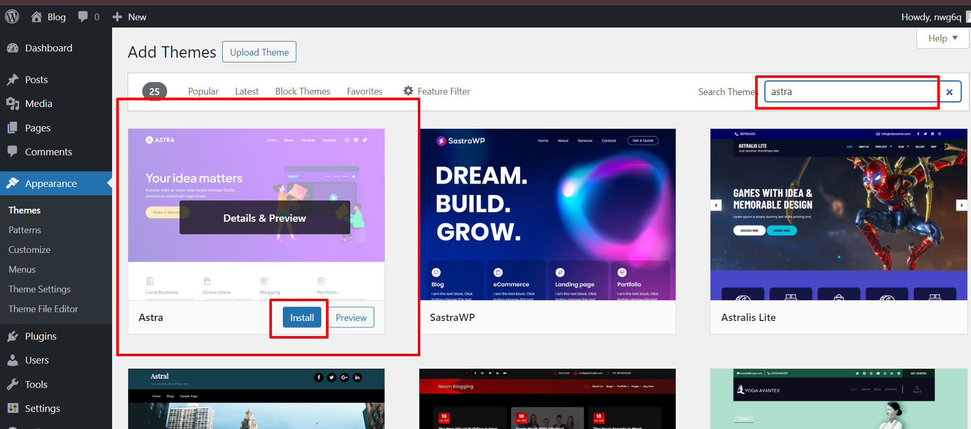This screenshot has width=971, height=429.
Task: Click the Tools wrench icon
Action: click(13, 384)
